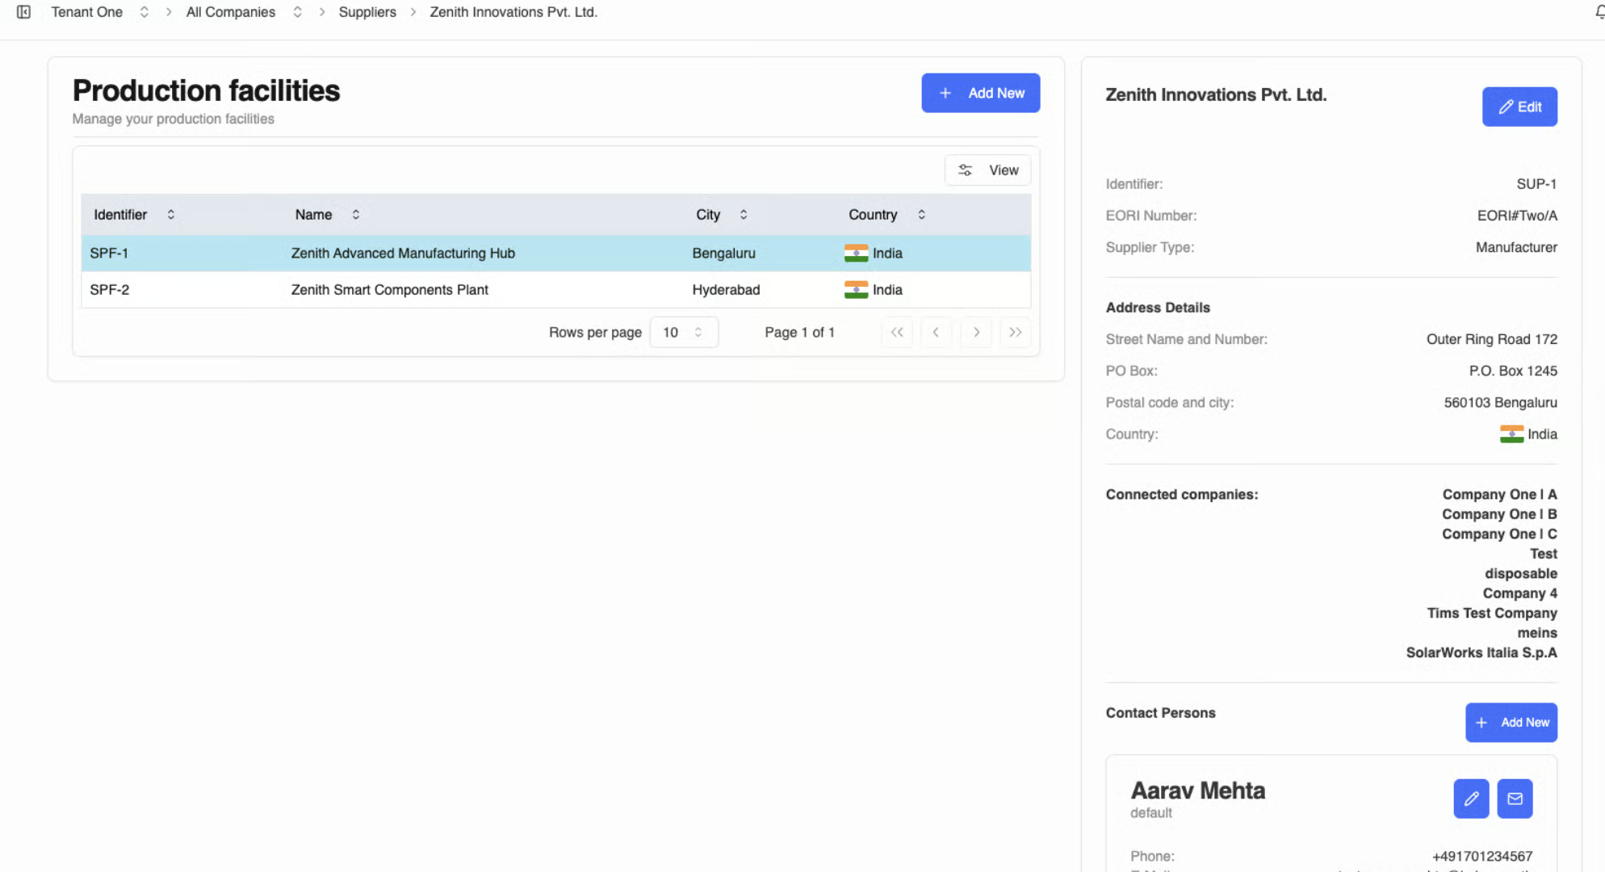
Task: Add a new contact person
Action: point(1511,723)
